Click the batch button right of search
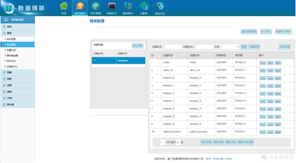The width and height of the screenshot is (296, 163). [254, 47]
